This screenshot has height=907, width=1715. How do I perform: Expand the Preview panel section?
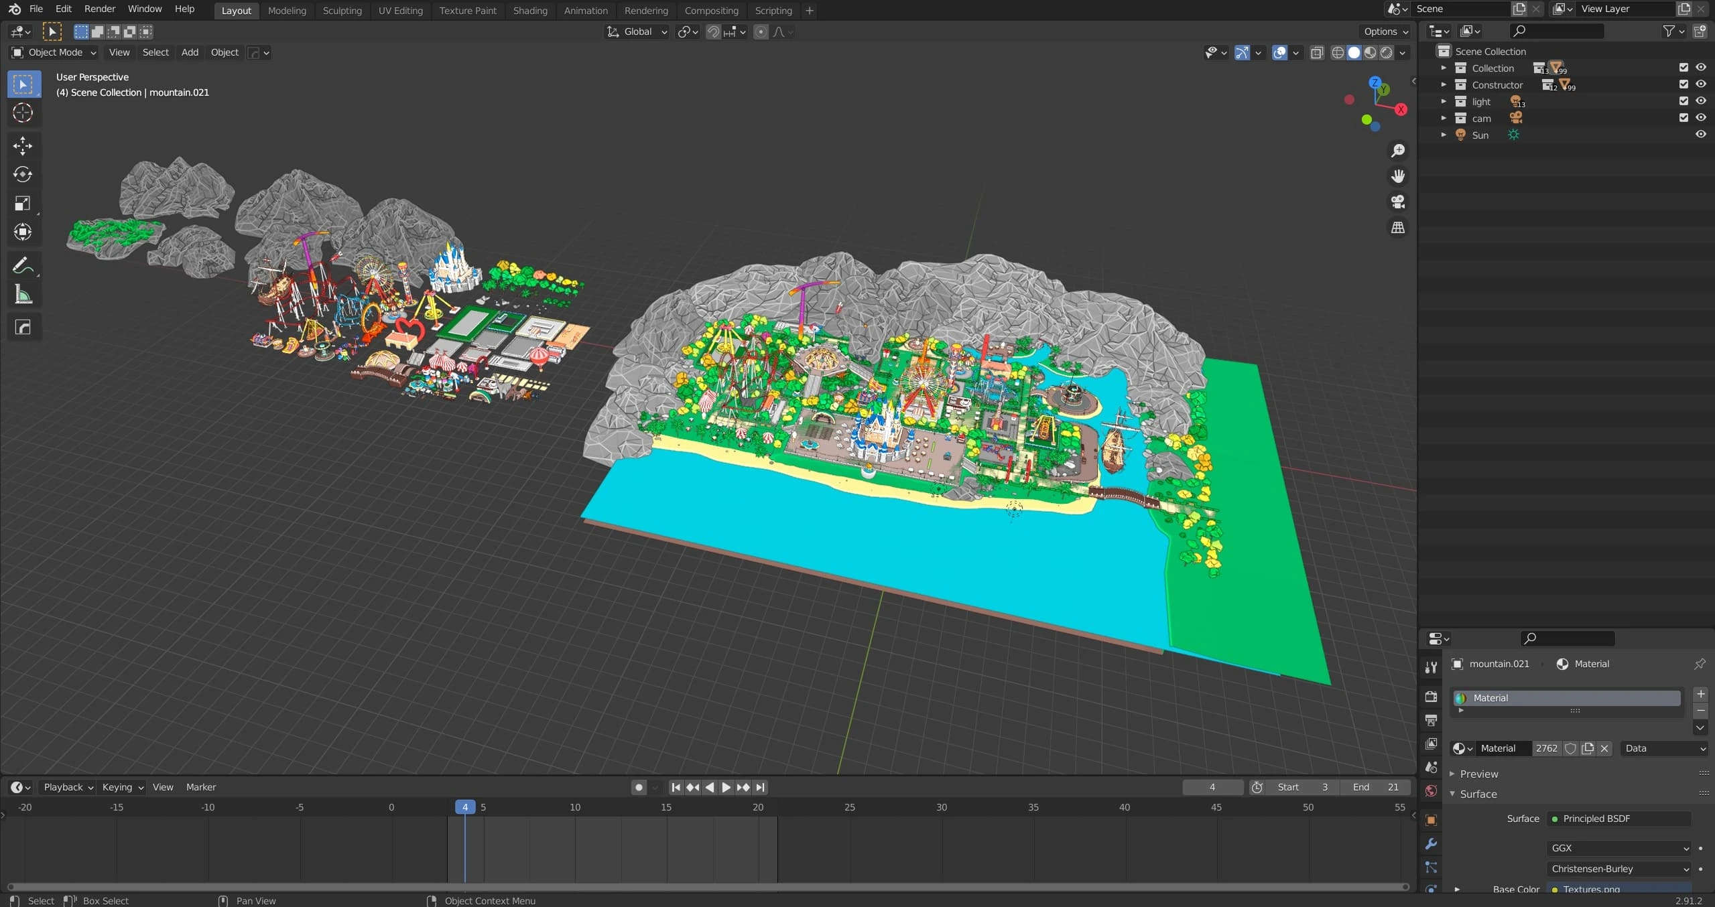1478,774
